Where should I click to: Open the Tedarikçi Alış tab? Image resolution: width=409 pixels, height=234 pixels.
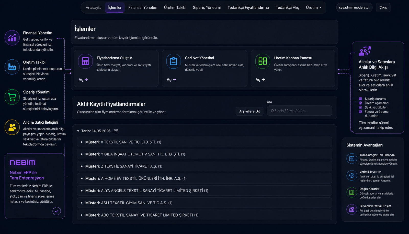pyautogui.click(x=287, y=7)
